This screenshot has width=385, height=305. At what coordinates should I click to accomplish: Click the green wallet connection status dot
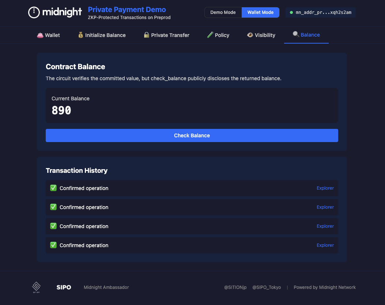(291, 12)
